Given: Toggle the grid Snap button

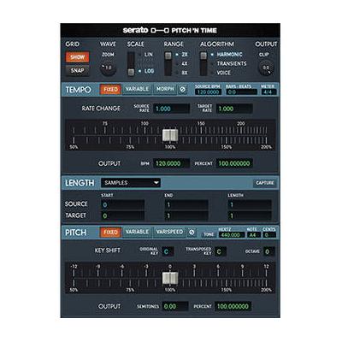Looking at the screenshot, I should click(x=77, y=70).
